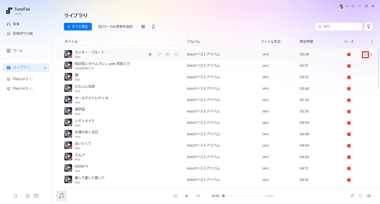Delete ラッキー・ブルート with trash icon

(371, 55)
